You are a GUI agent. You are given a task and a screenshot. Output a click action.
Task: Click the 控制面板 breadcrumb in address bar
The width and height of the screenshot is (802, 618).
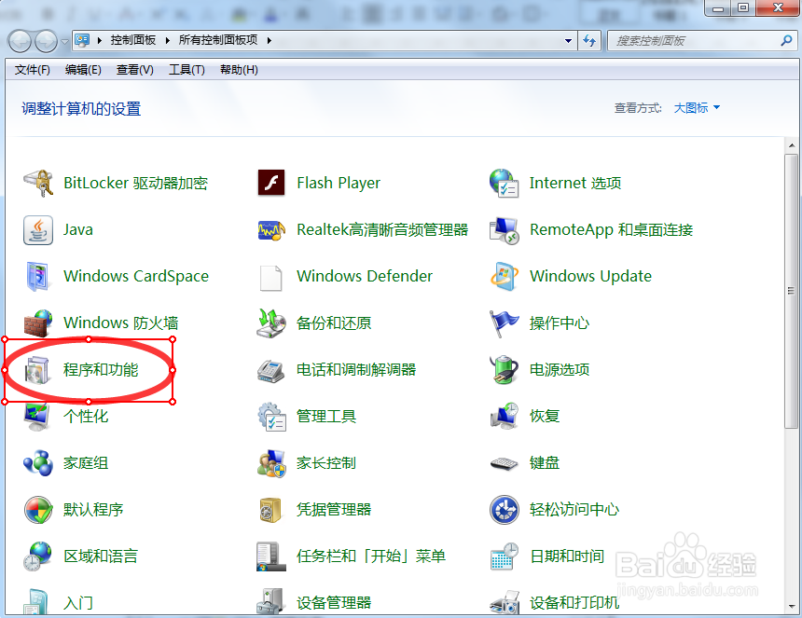pos(133,40)
